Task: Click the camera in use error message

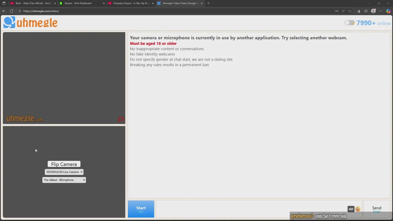Action: click(x=239, y=38)
